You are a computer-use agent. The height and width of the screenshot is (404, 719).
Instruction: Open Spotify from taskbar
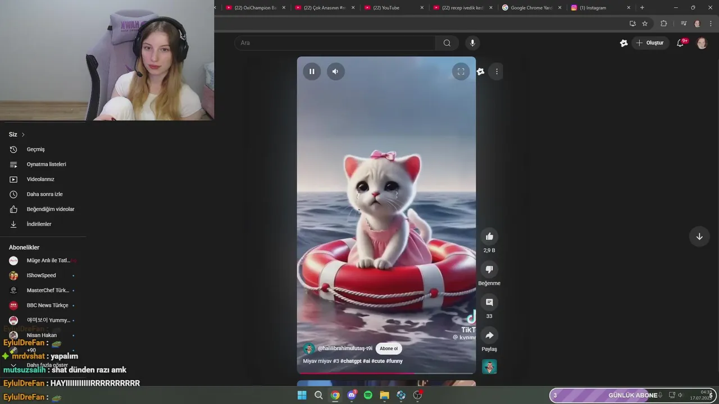pyautogui.click(x=368, y=395)
